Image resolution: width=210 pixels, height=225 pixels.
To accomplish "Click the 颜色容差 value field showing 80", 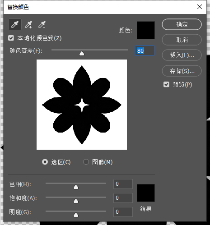I will point(145,51).
